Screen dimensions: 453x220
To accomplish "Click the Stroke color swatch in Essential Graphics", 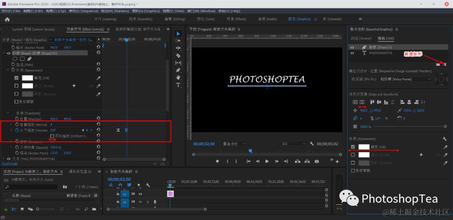I will click(364, 155).
